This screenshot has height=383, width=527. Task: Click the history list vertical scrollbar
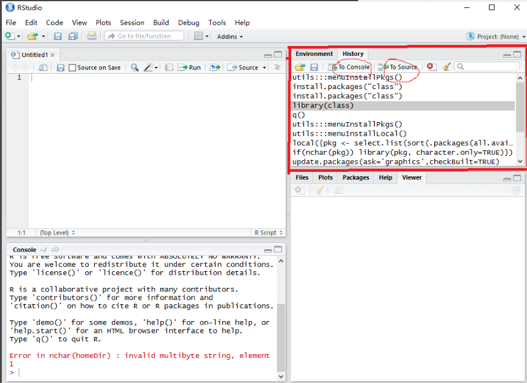[x=520, y=110]
